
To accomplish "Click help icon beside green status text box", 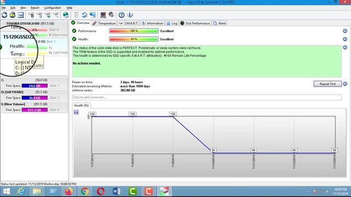I will pyautogui.click(x=345, y=48).
